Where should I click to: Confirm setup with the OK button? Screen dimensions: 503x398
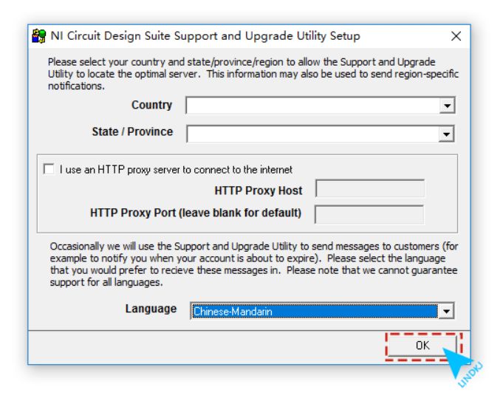tap(422, 346)
